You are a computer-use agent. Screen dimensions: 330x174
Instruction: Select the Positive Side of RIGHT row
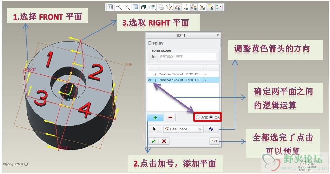pyautogui.click(x=183, y=80)
